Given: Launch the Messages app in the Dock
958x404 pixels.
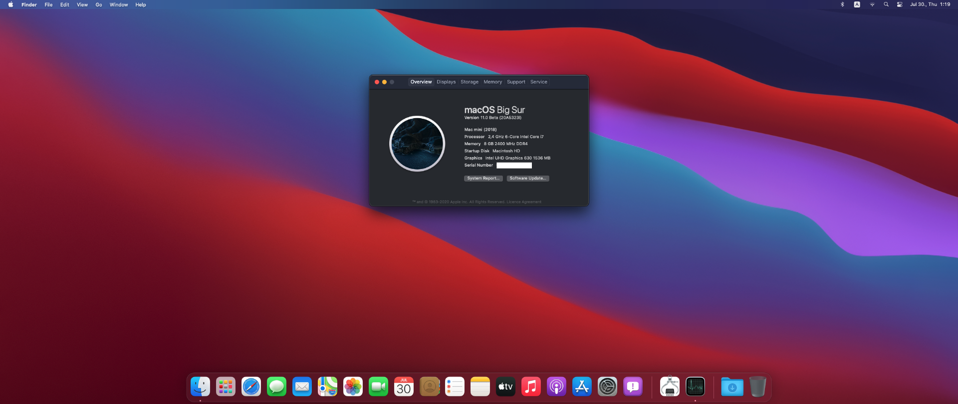Looking at the screenshot, I should pos(276,387).
